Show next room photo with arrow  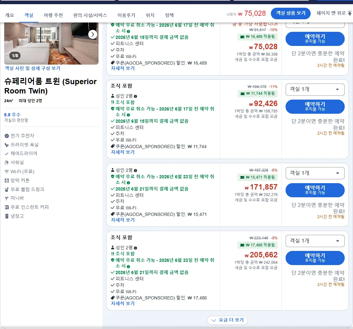[x=92, y=34]
